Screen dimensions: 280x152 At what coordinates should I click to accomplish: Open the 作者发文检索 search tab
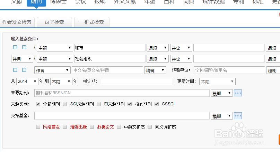[x=17, y=22]
